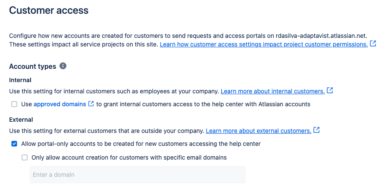Enable the approved domains checkbox
Image resolution: width=388 pixels, height=191 pixels.
14,105
